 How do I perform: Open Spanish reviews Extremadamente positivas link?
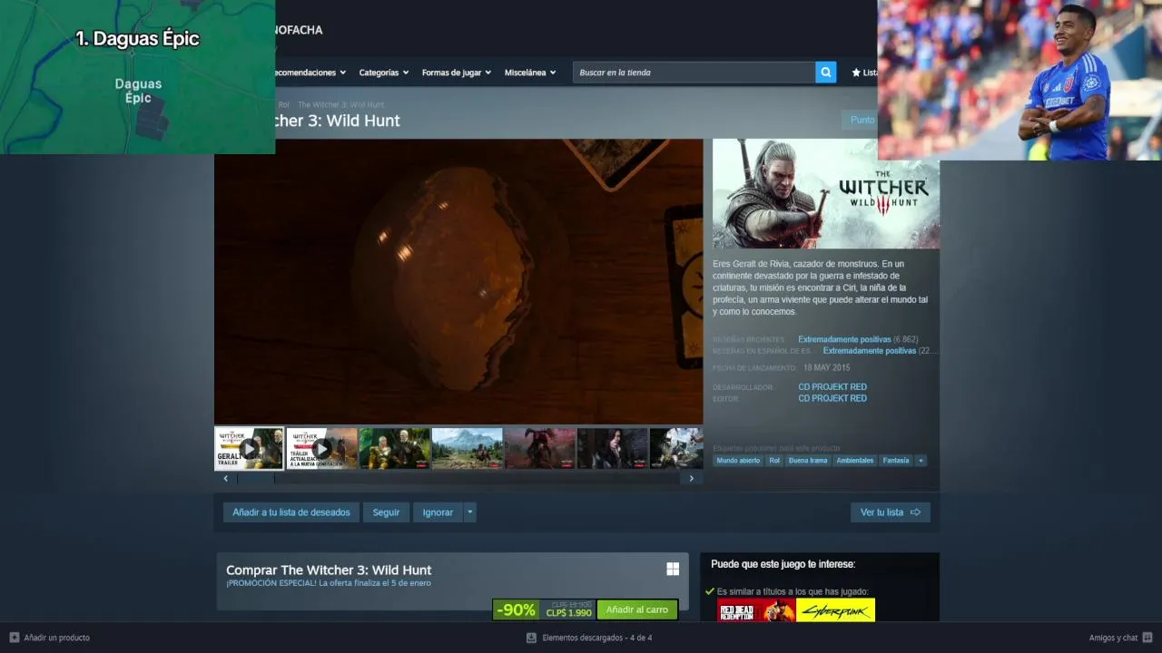pos(870,350)
